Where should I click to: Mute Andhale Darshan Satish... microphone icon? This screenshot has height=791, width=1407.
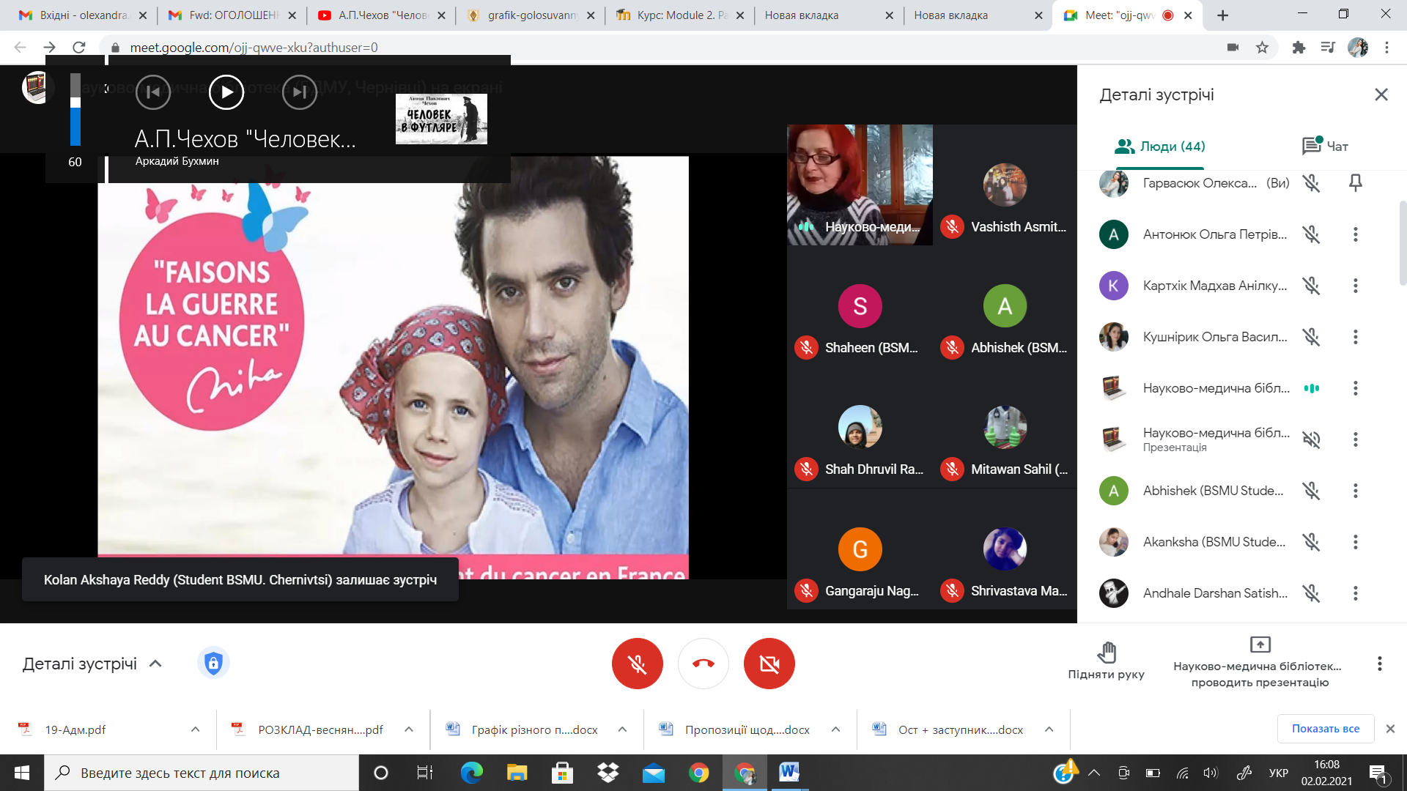click(1312, 593)
